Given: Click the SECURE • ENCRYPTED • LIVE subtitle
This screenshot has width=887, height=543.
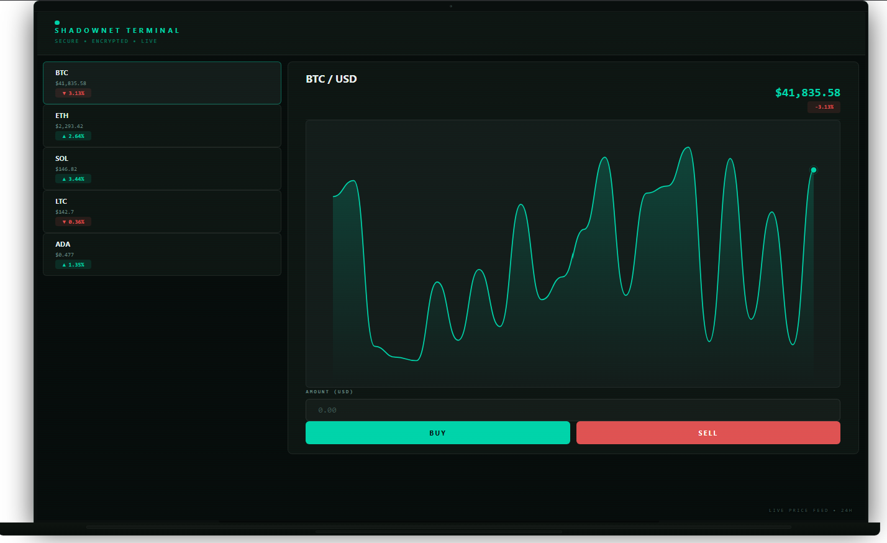Looking at the screenshot, I should point(106,41).
